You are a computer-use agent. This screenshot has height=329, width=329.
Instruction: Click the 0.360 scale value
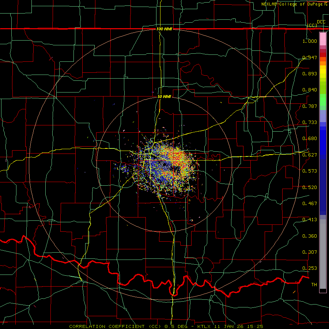click(x=310, y=236)
